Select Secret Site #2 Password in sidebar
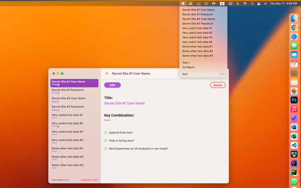This screenshot has width=301, height=188. click(x=74, y=108)
